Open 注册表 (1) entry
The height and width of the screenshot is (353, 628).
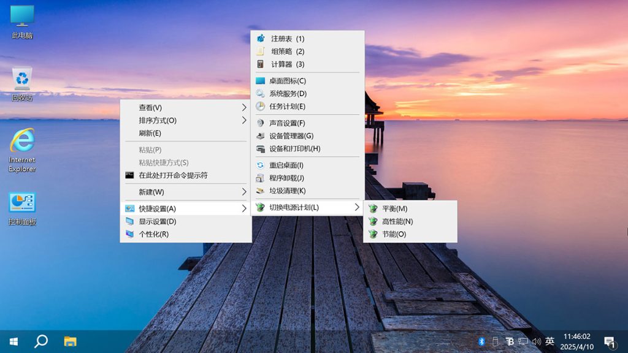point(308,39)
